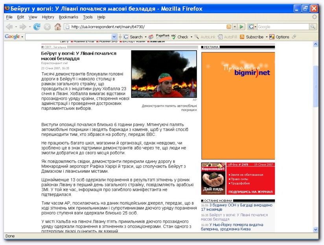Open the Search button dropdown arrow

pos(145,37)
